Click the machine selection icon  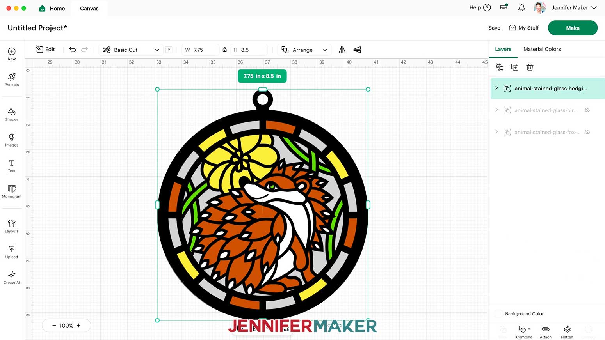(504, 7)
